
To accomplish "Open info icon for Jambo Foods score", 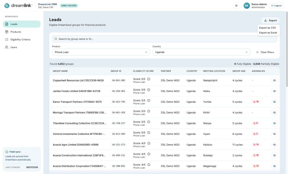I will 148,90.
